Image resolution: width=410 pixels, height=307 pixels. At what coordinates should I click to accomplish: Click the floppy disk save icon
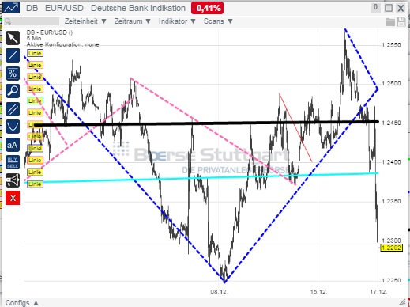click(401, 22)
